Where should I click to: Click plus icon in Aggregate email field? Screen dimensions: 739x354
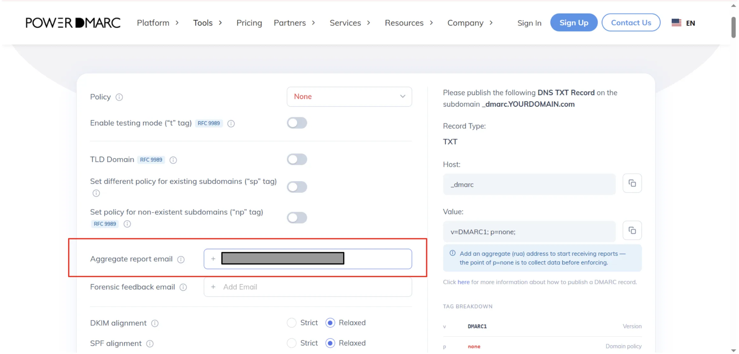(213, 259)
